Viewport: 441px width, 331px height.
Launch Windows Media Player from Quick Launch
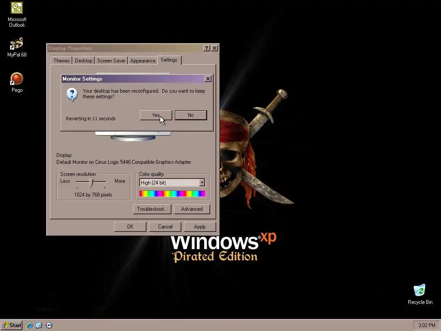click(49, 325)
